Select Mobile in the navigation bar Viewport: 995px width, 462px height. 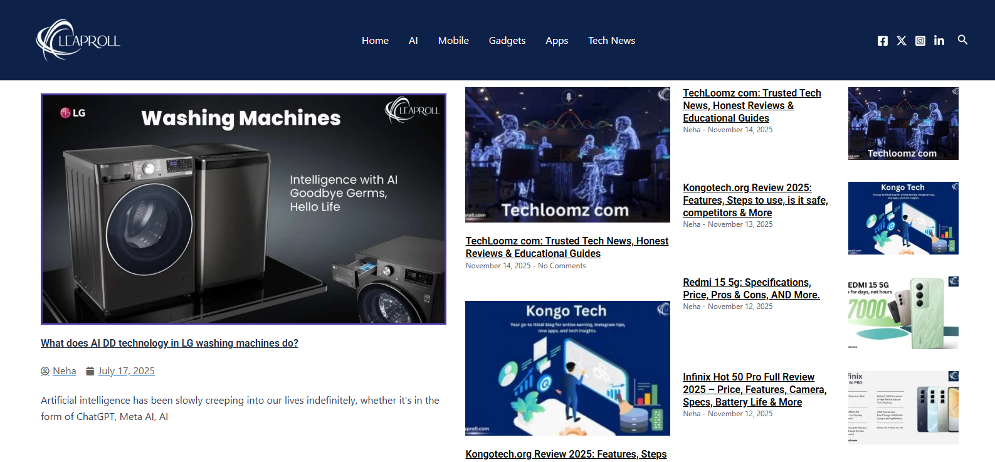pyautogui.click(x=453, y=41)
